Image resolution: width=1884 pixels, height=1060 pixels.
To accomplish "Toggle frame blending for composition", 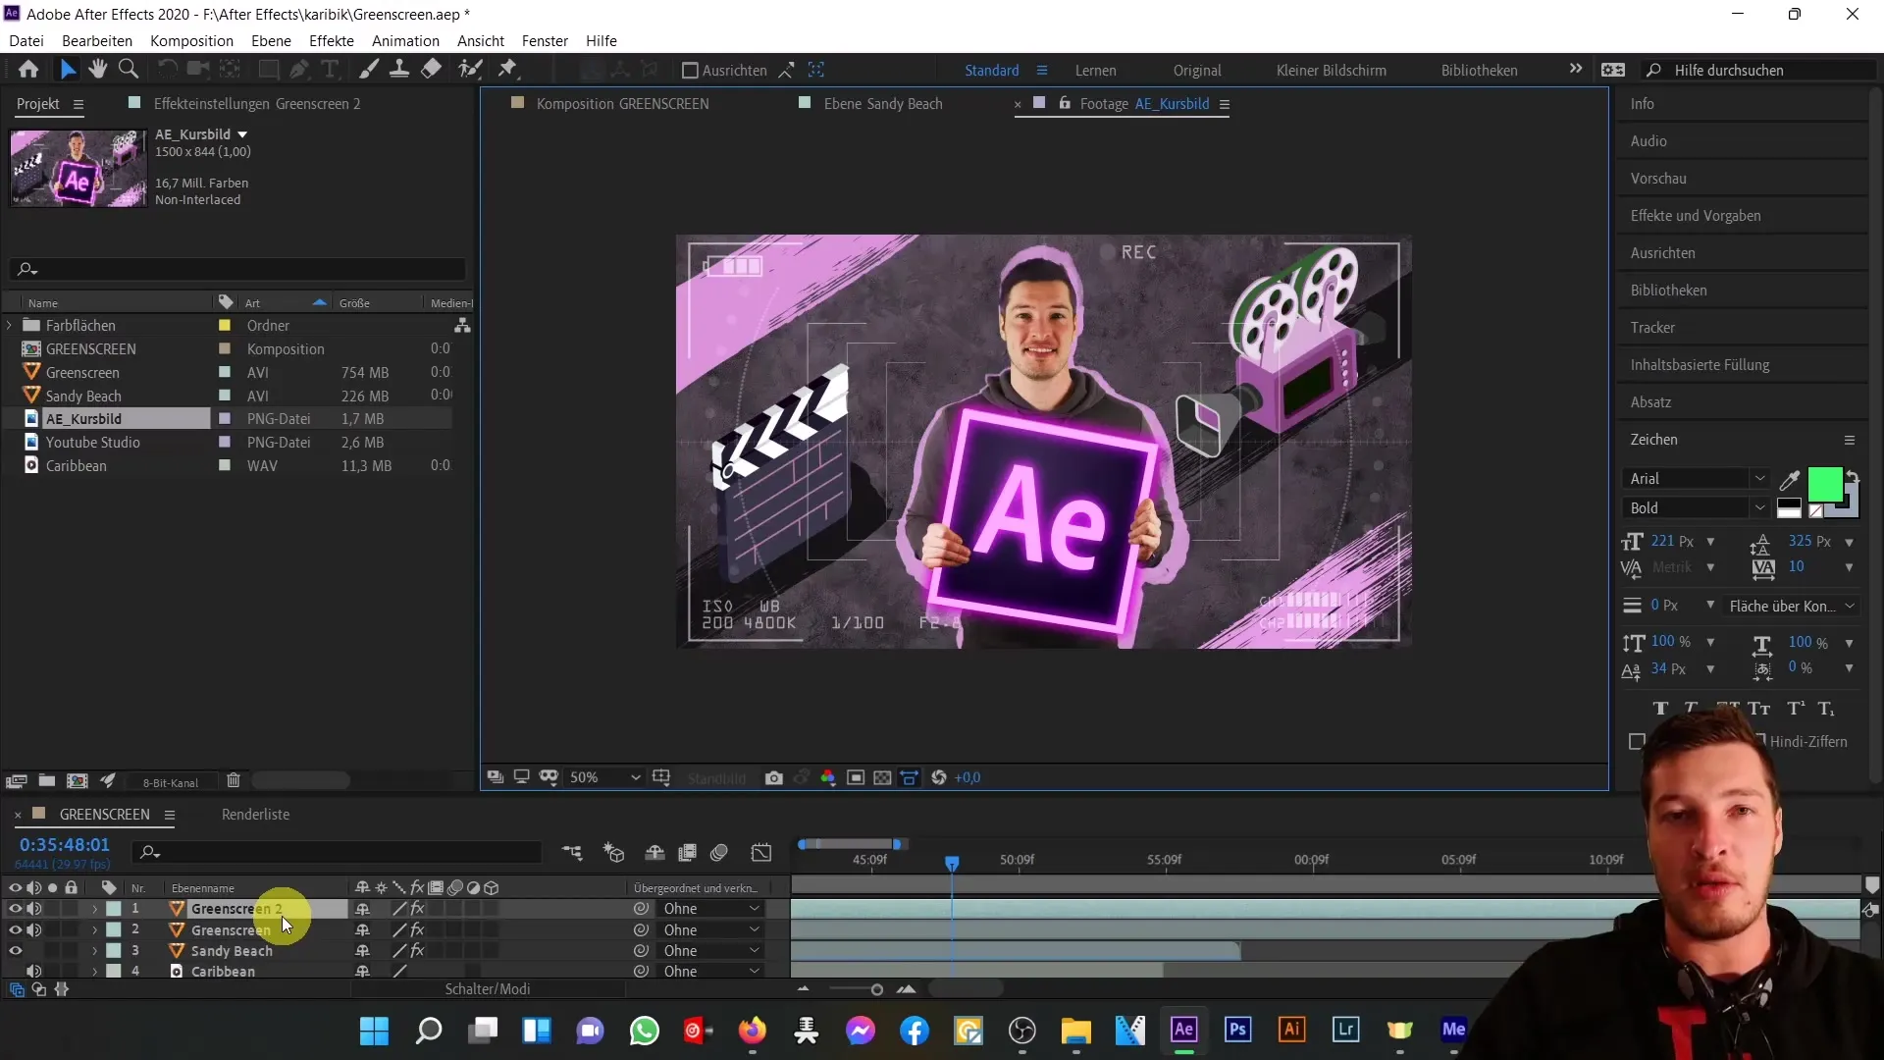I will pyautogui.click(x=688, y=853).
